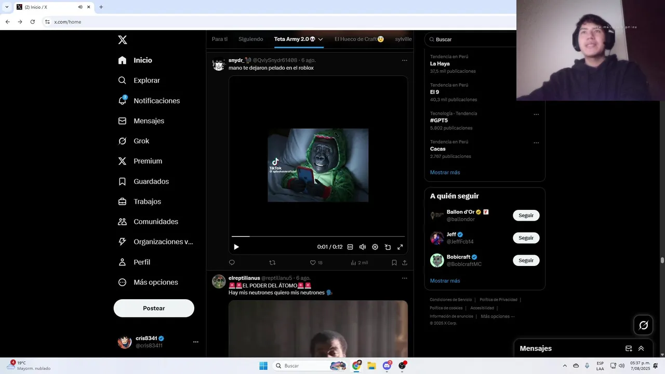Image resolution: width=665 pixels, height=374 pixels.
Task: Open Comunidades in sidebar
Action: (148, 222)
